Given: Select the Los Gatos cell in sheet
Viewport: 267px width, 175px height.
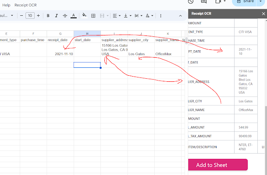Looking at the screenshot, I should 141,49.
